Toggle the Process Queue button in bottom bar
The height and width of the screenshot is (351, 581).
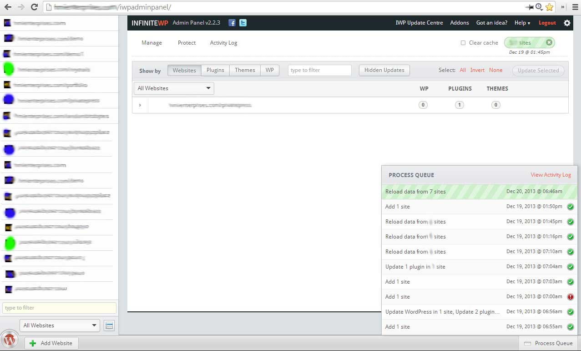(x=549, y=343)
